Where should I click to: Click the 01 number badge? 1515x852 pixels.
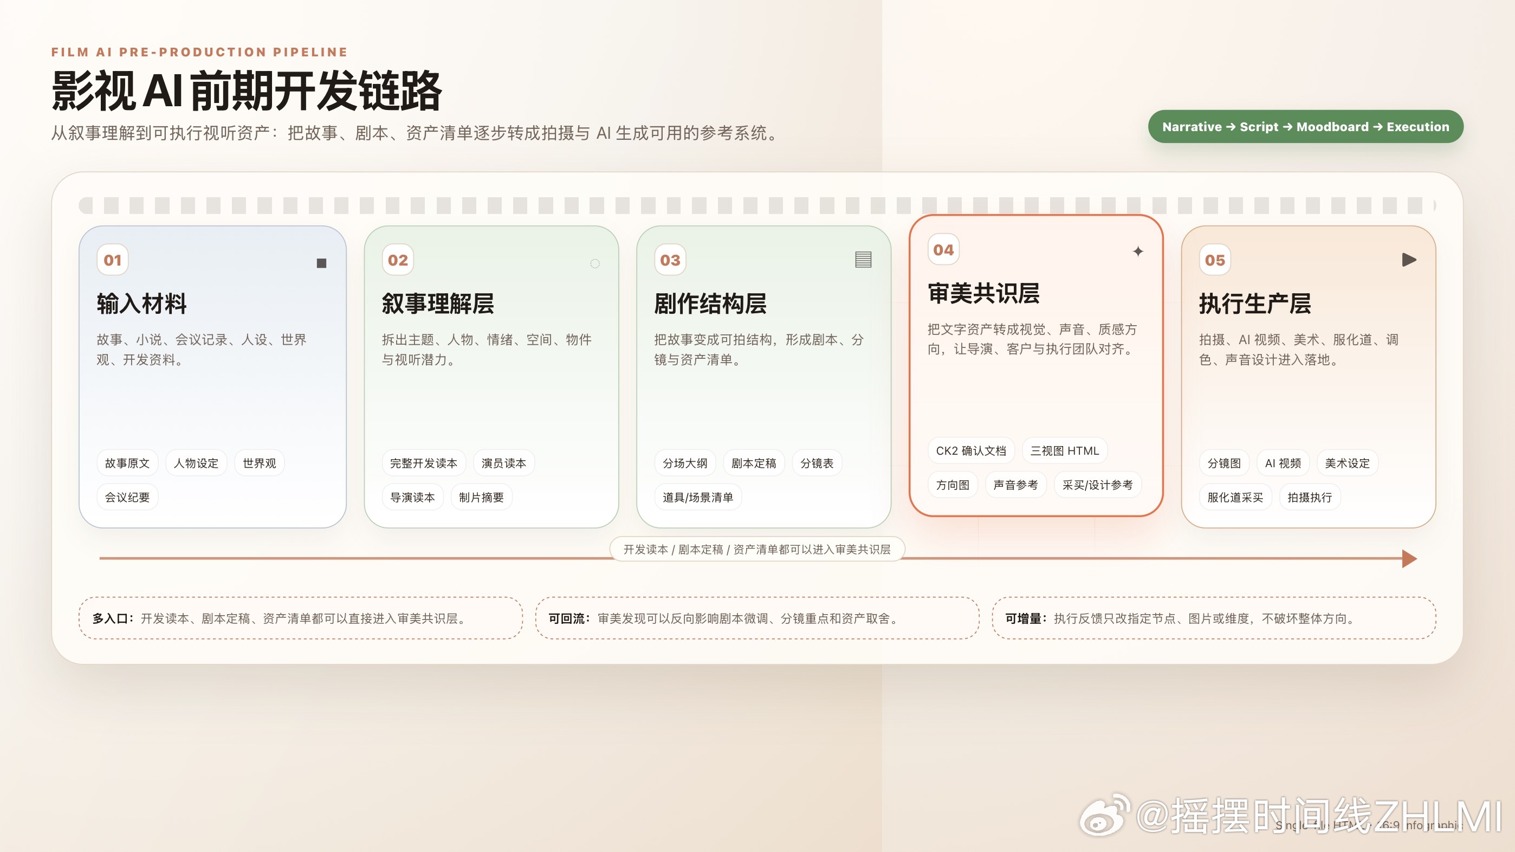click(x=112, y=260)
